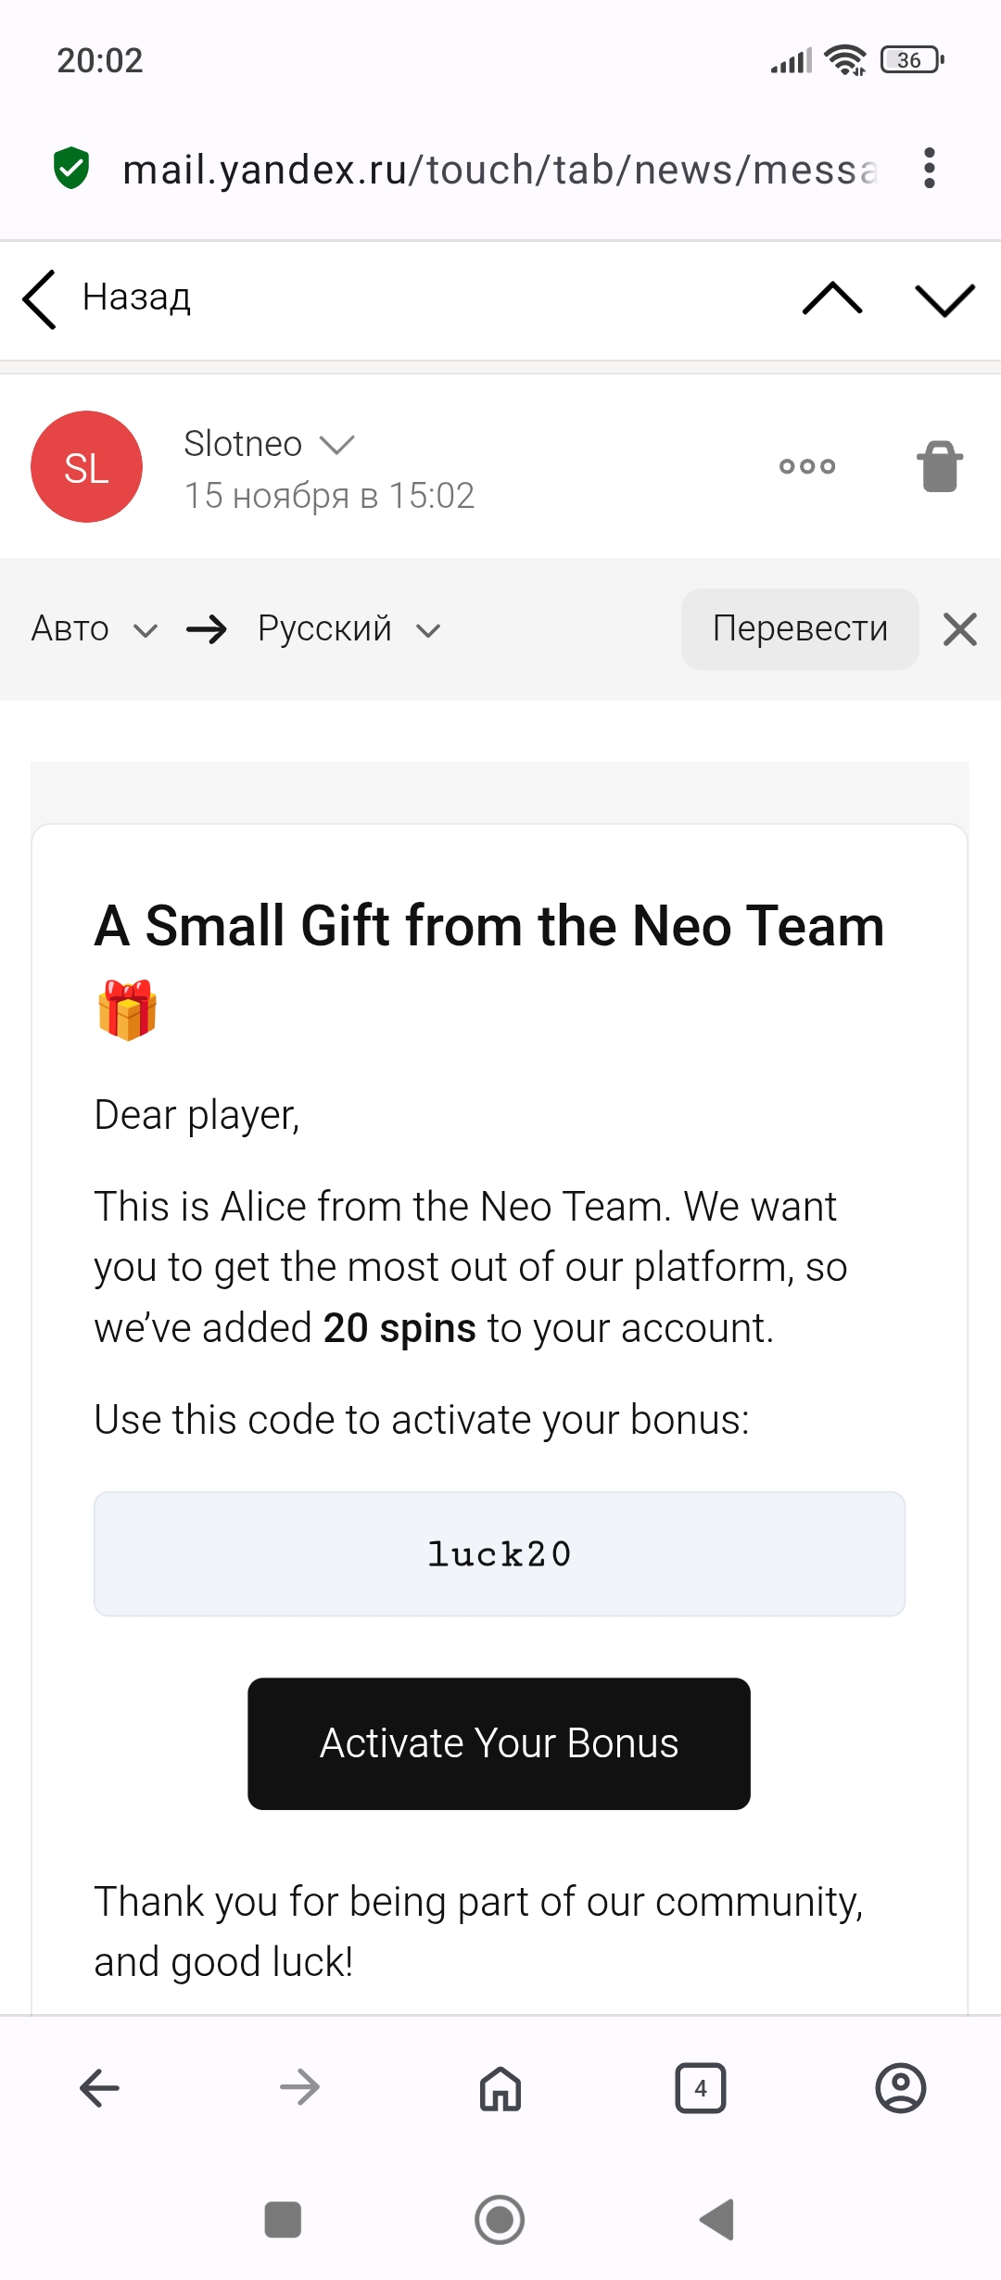Image resolution: width=1001 pixels, height=2280 pixels.
Task: Open the tabs switcher showing 4
Action: (701, 2089)
